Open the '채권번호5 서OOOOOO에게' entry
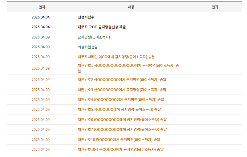The image size is (247, 157). [119, 110]
